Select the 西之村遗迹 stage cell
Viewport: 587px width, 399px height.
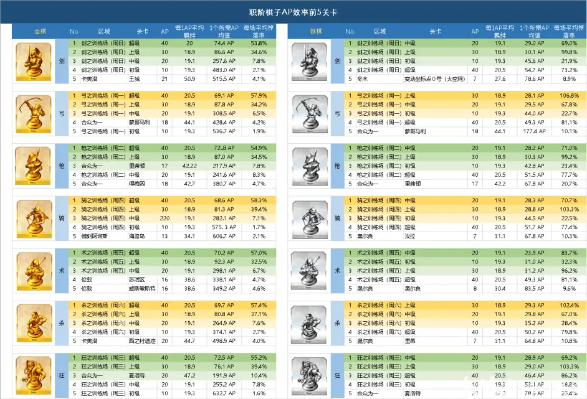pyautogui.click(x=142, y=340)
